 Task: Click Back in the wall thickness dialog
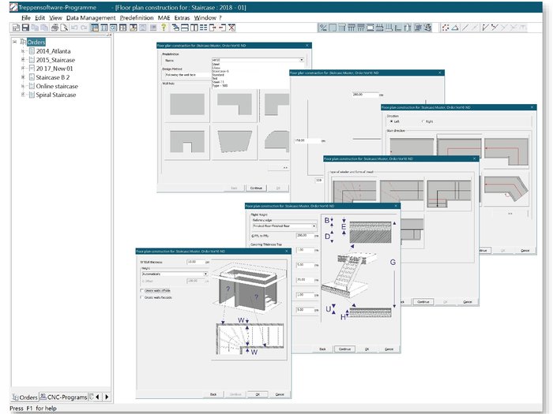tap(213, 394)
